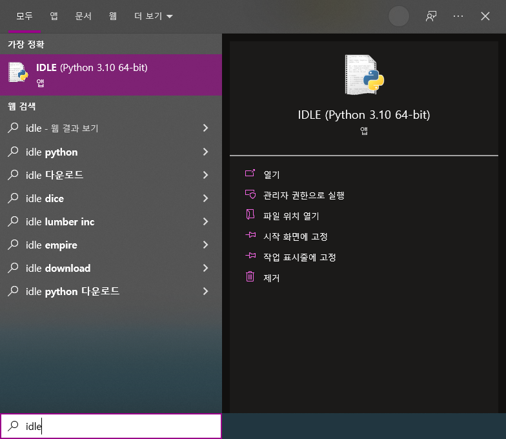506x439 pixels.
Task: Click the run-as-administrator shield icon
Action: tap(250, 194)
